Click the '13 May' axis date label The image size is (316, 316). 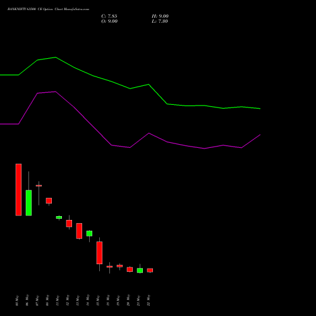pos(78,300)
